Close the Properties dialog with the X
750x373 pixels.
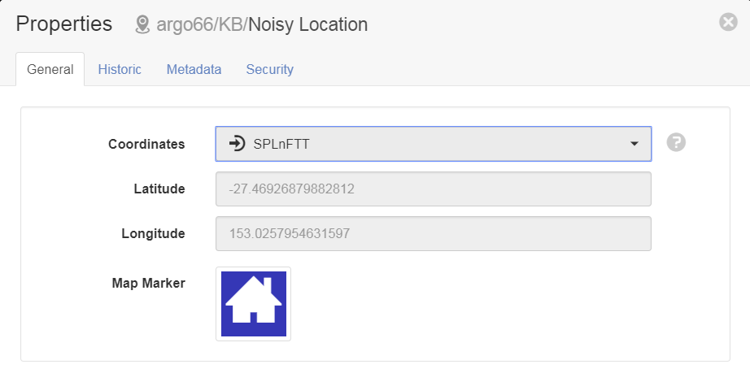click(728, 22)
